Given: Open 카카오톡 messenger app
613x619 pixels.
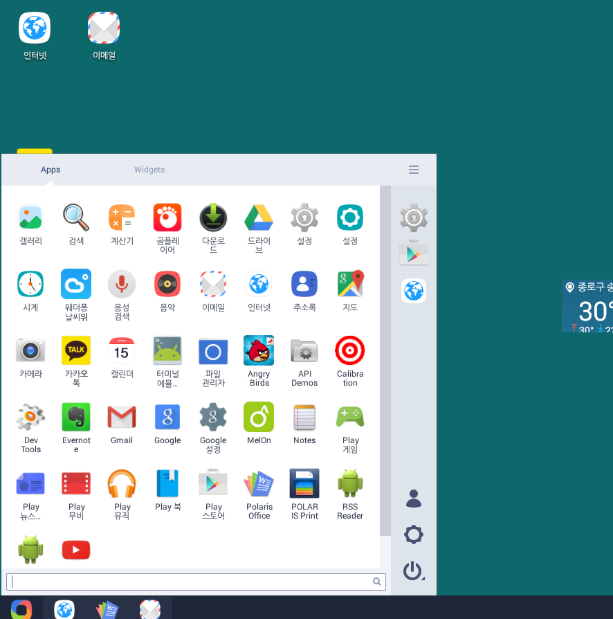Looking at the screenshot, I should [76, 350].
